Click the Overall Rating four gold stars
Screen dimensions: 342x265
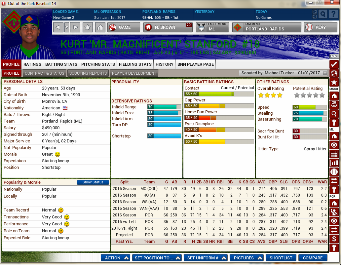(270, 95)
